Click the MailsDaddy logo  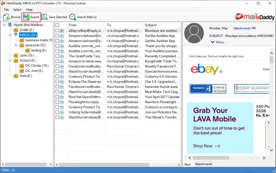click(x=255, y=17)
